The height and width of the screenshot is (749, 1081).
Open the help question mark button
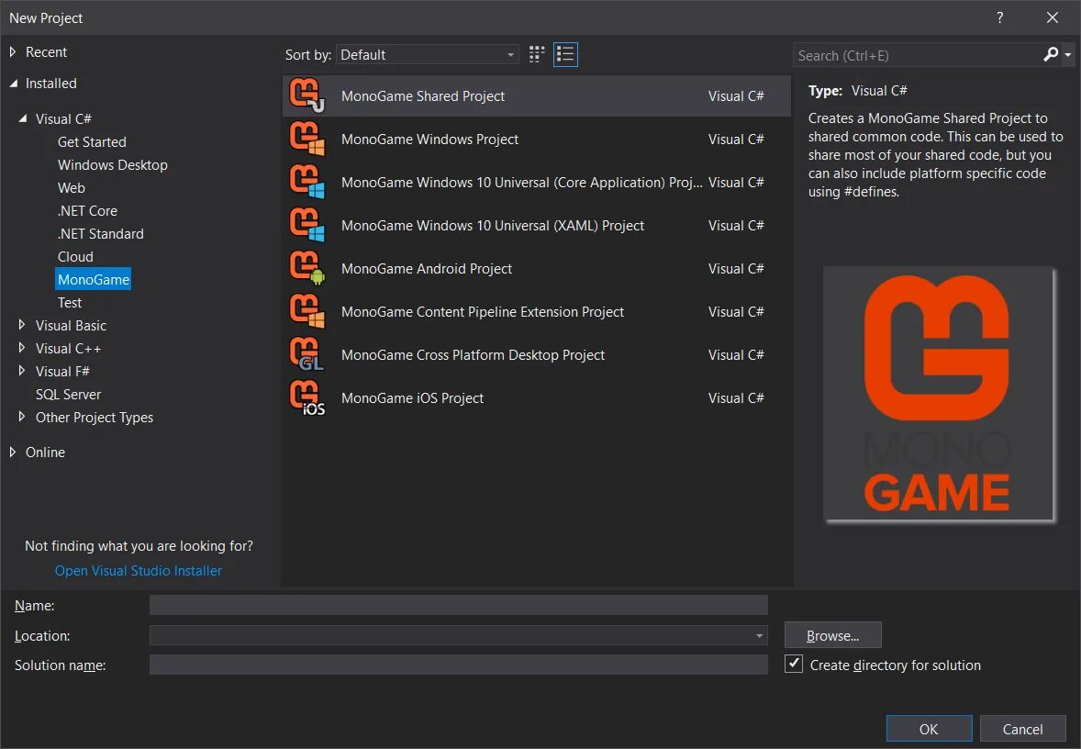pyautogui.click(x=999, y=18)
